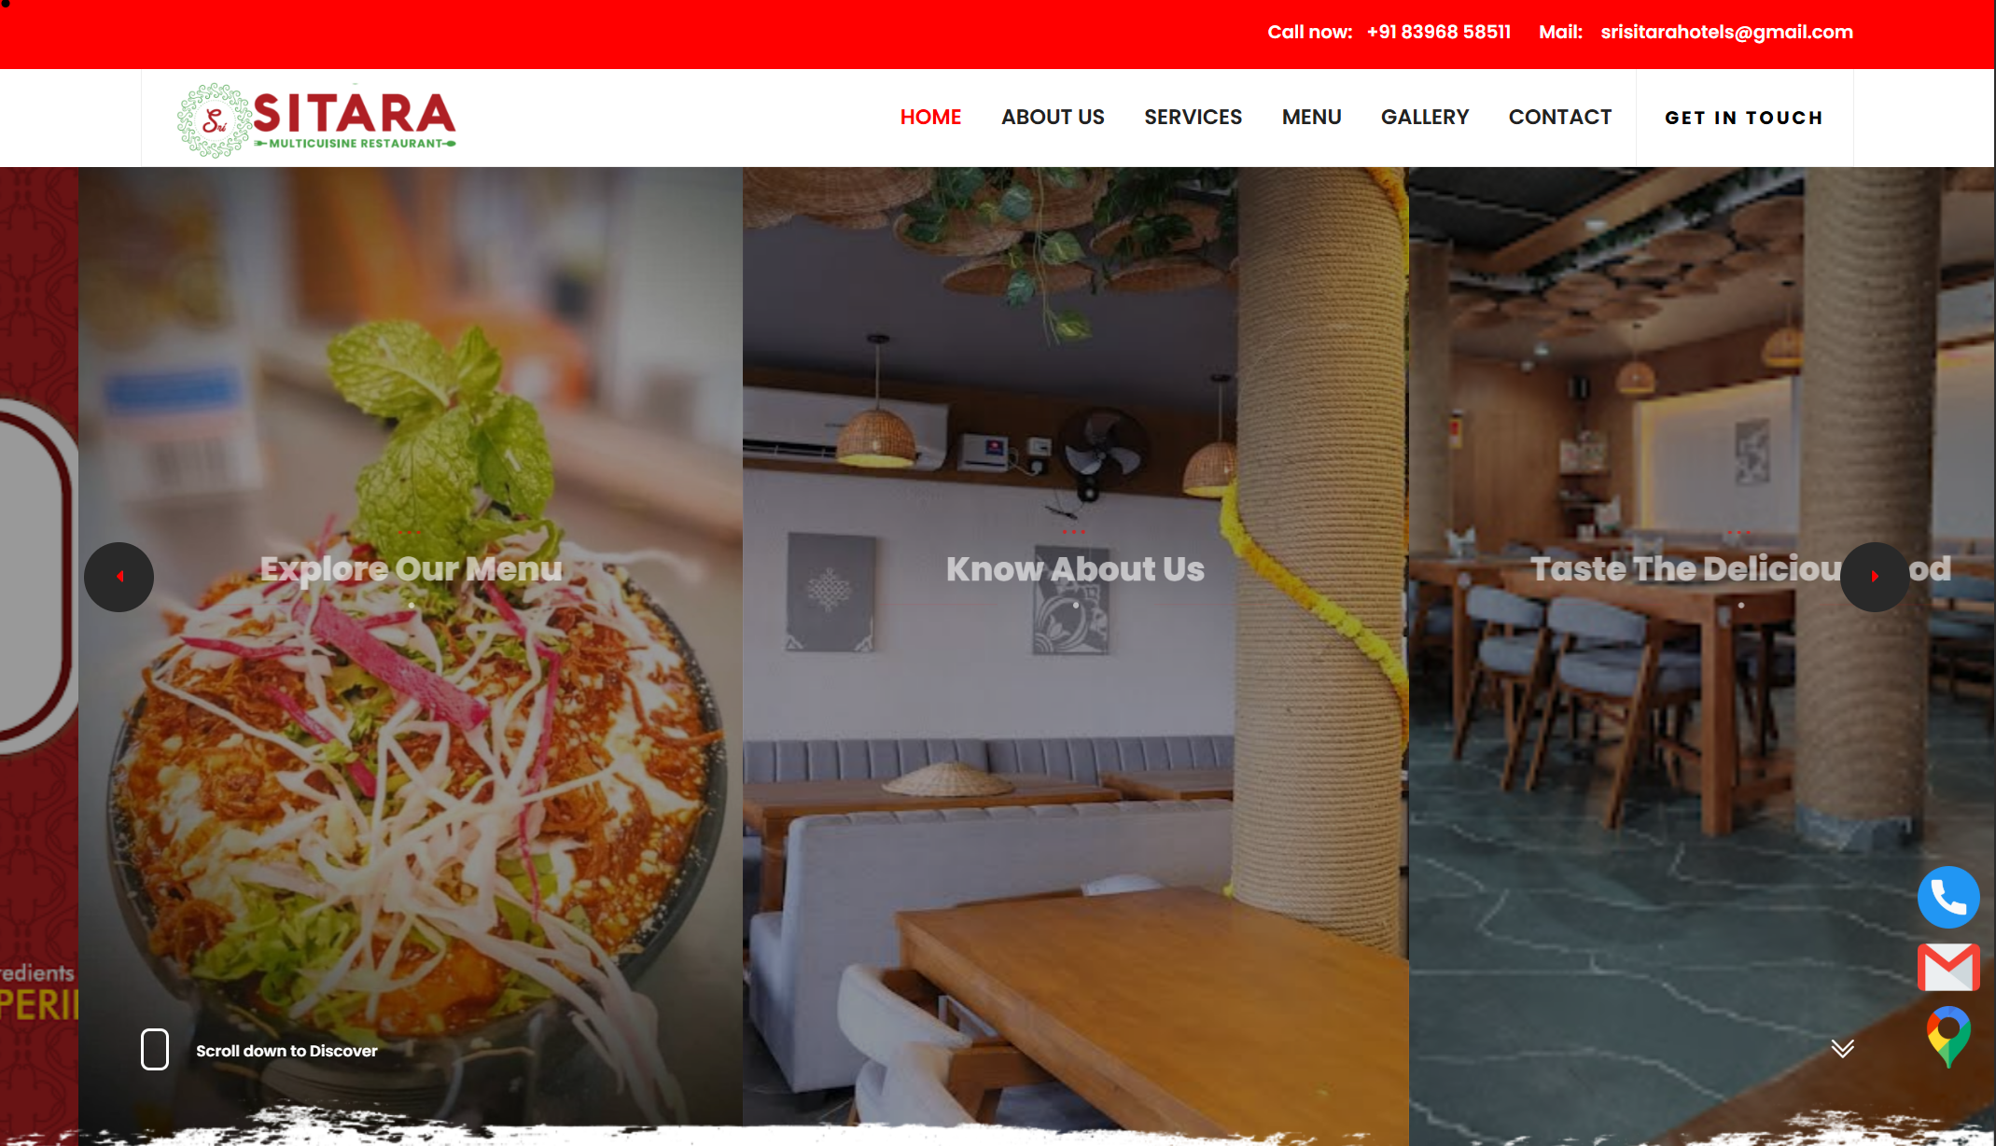Click the GET IN TOUCH button
Screen dimensions: 1996x1146
[1744, 118]
